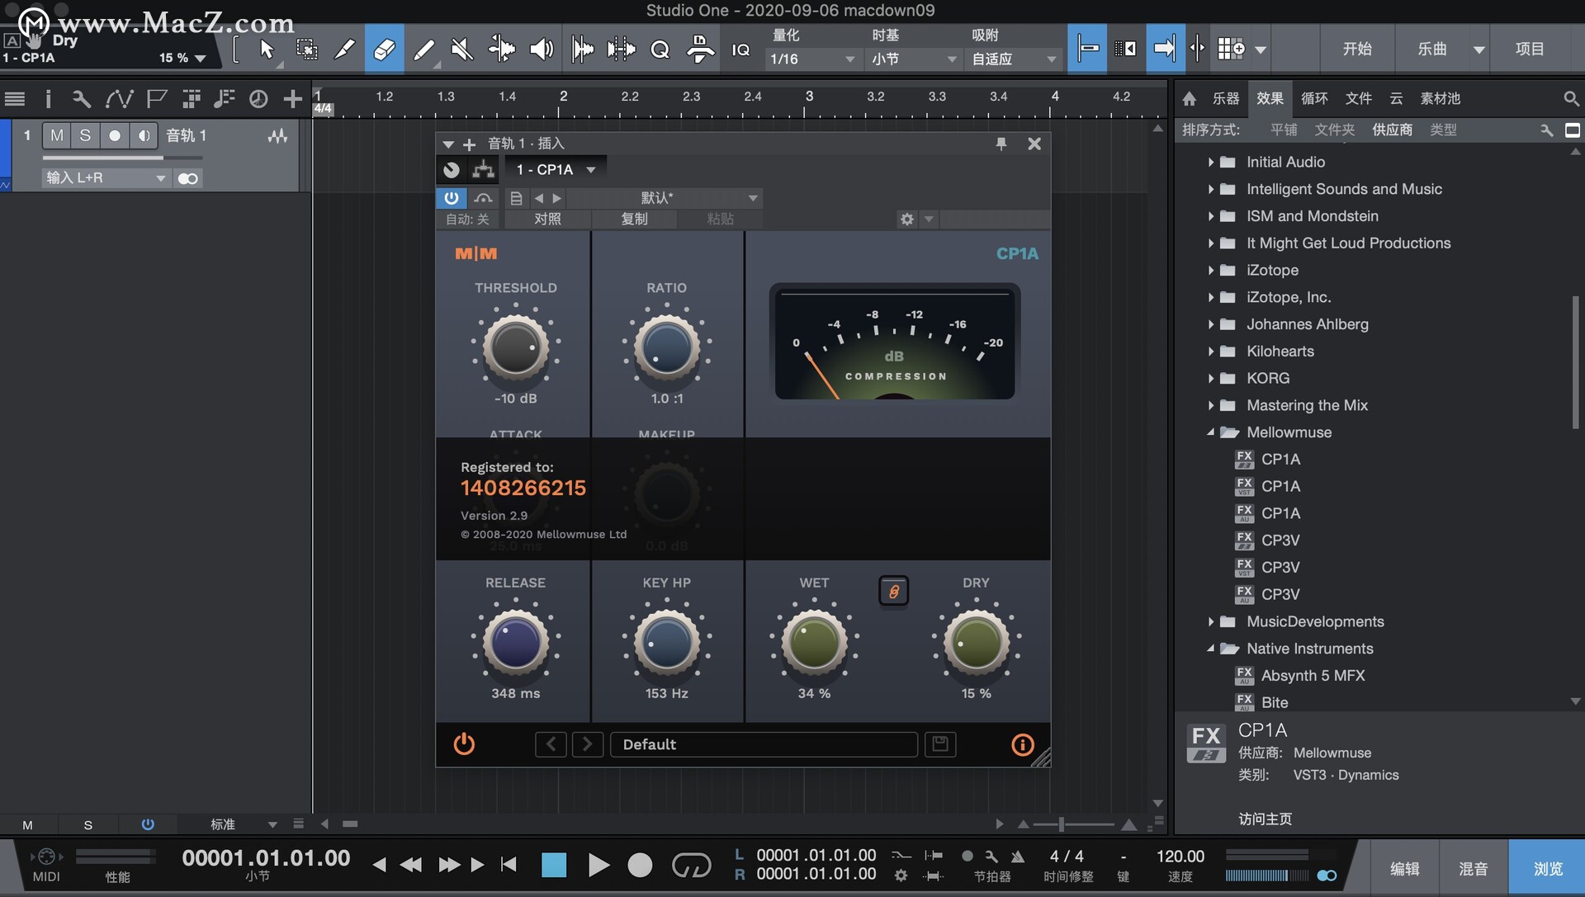Open the wrench options for track list
The width and height of the screenshot is (1585, 897).
(x=81, y=99)
